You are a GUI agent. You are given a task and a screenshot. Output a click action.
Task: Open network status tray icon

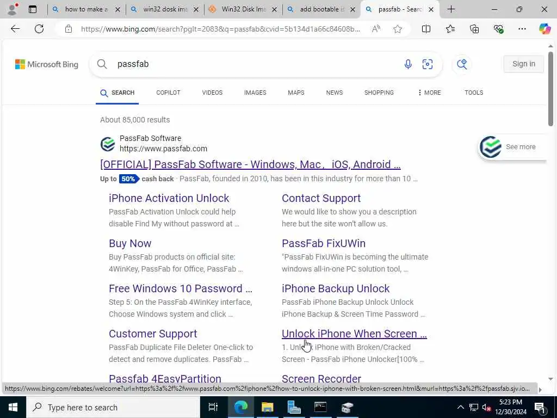474,407
